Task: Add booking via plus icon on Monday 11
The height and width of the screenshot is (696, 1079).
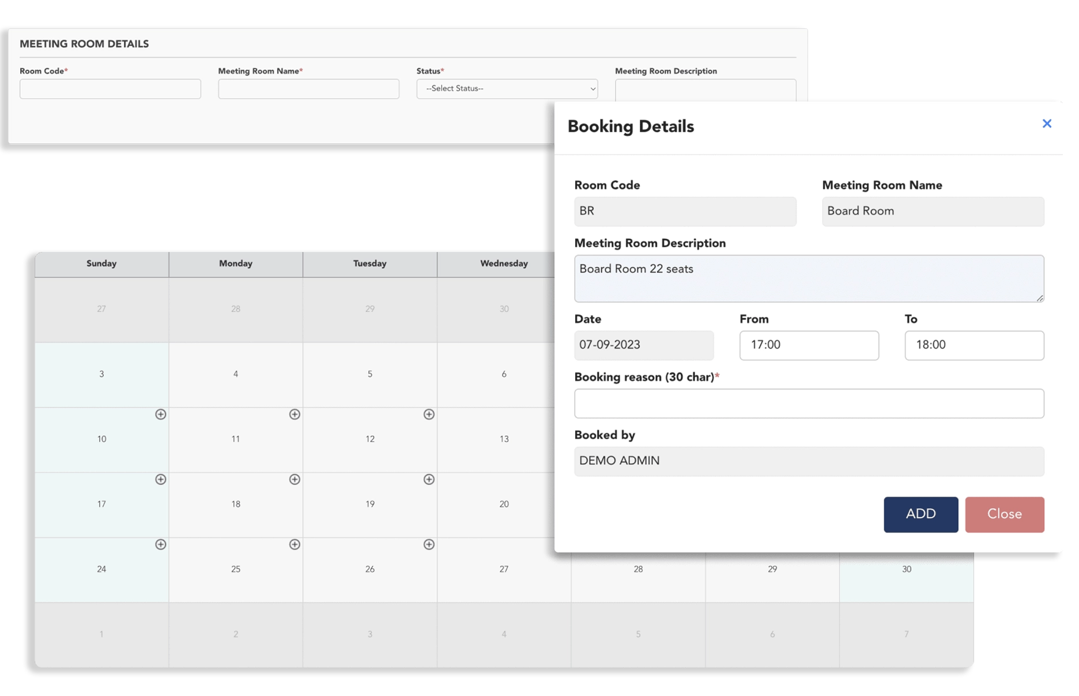Action: [x=295, y=415]
